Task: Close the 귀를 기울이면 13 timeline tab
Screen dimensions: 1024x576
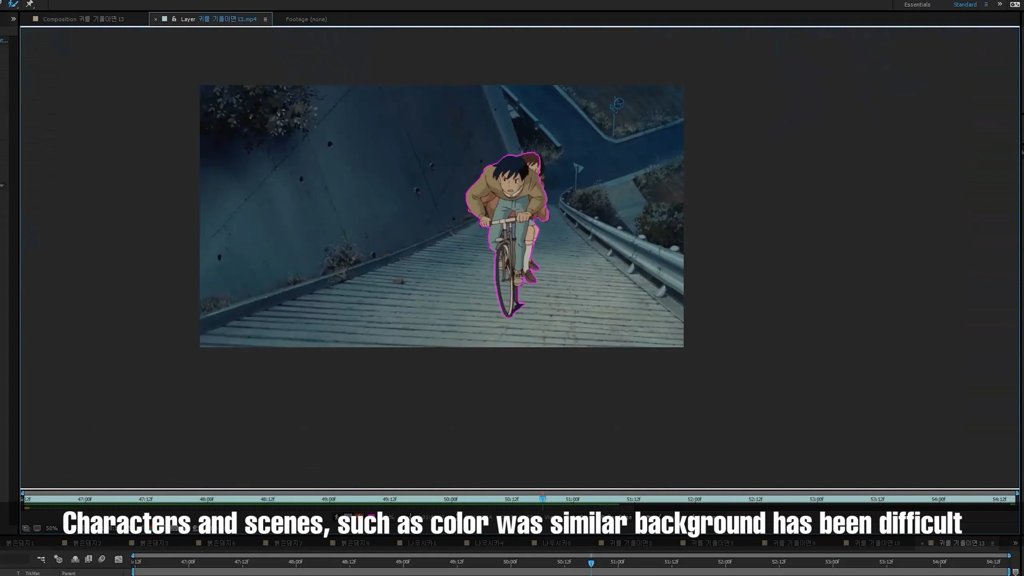Action: tap(922, 543)
